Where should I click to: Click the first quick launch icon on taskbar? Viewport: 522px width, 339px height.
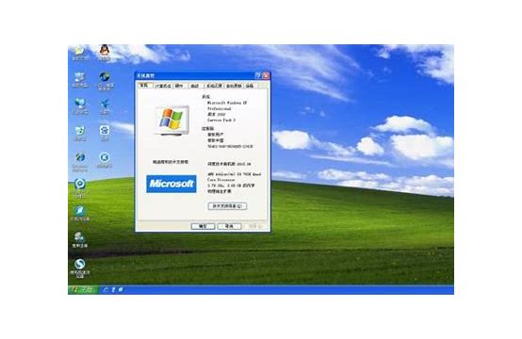(x=106, y=290)
